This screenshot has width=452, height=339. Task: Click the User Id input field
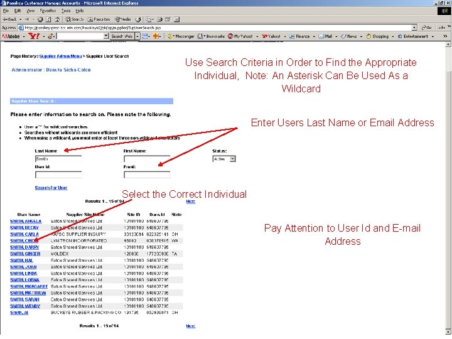(x=58, y=175)
